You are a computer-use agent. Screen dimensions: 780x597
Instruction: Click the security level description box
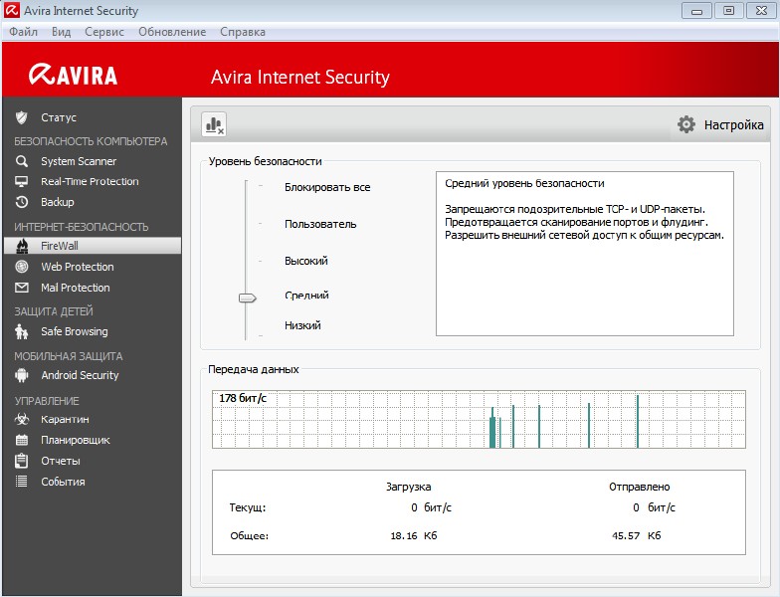pos(585,254)
